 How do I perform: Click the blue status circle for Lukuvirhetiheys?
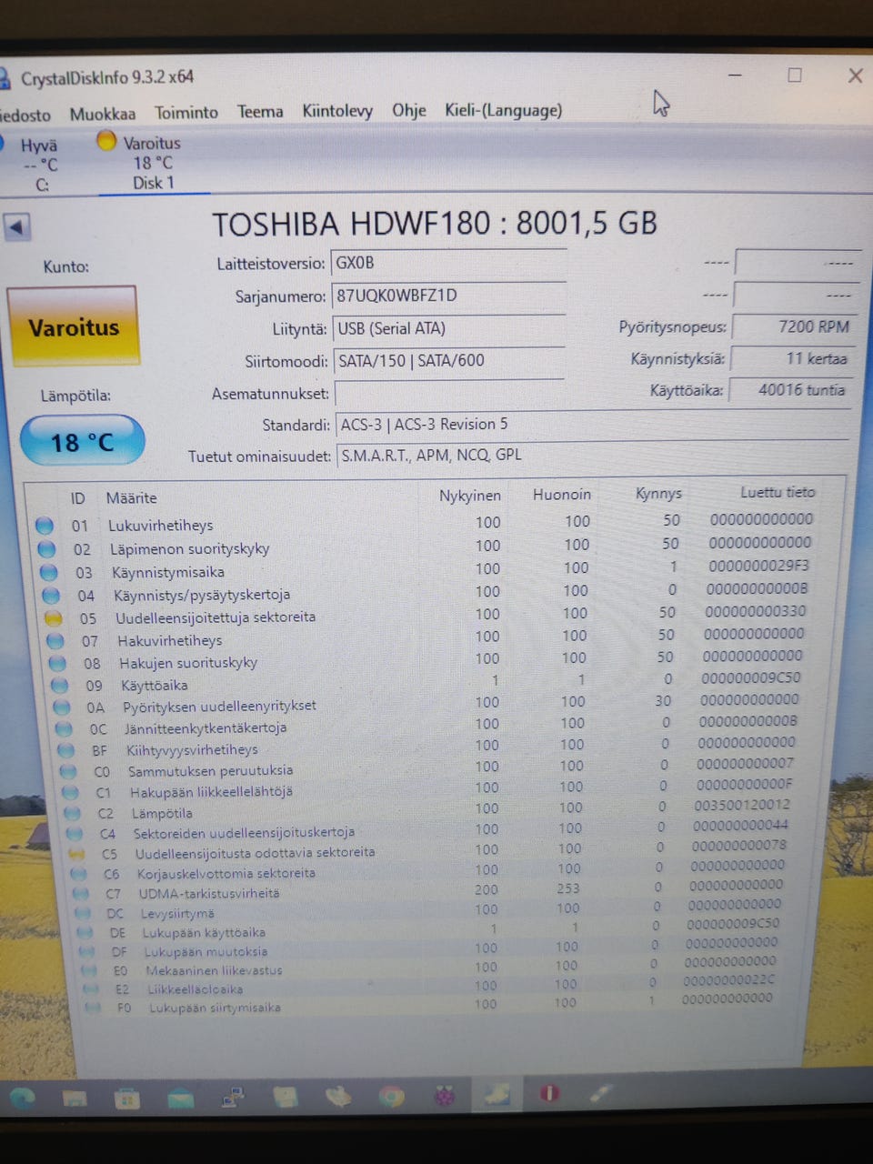pyautogui.click(x=45, y=526)
